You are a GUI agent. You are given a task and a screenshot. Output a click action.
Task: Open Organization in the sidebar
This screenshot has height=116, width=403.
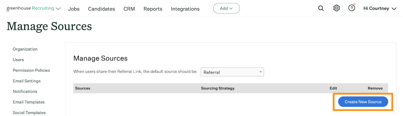coord(25,49)
